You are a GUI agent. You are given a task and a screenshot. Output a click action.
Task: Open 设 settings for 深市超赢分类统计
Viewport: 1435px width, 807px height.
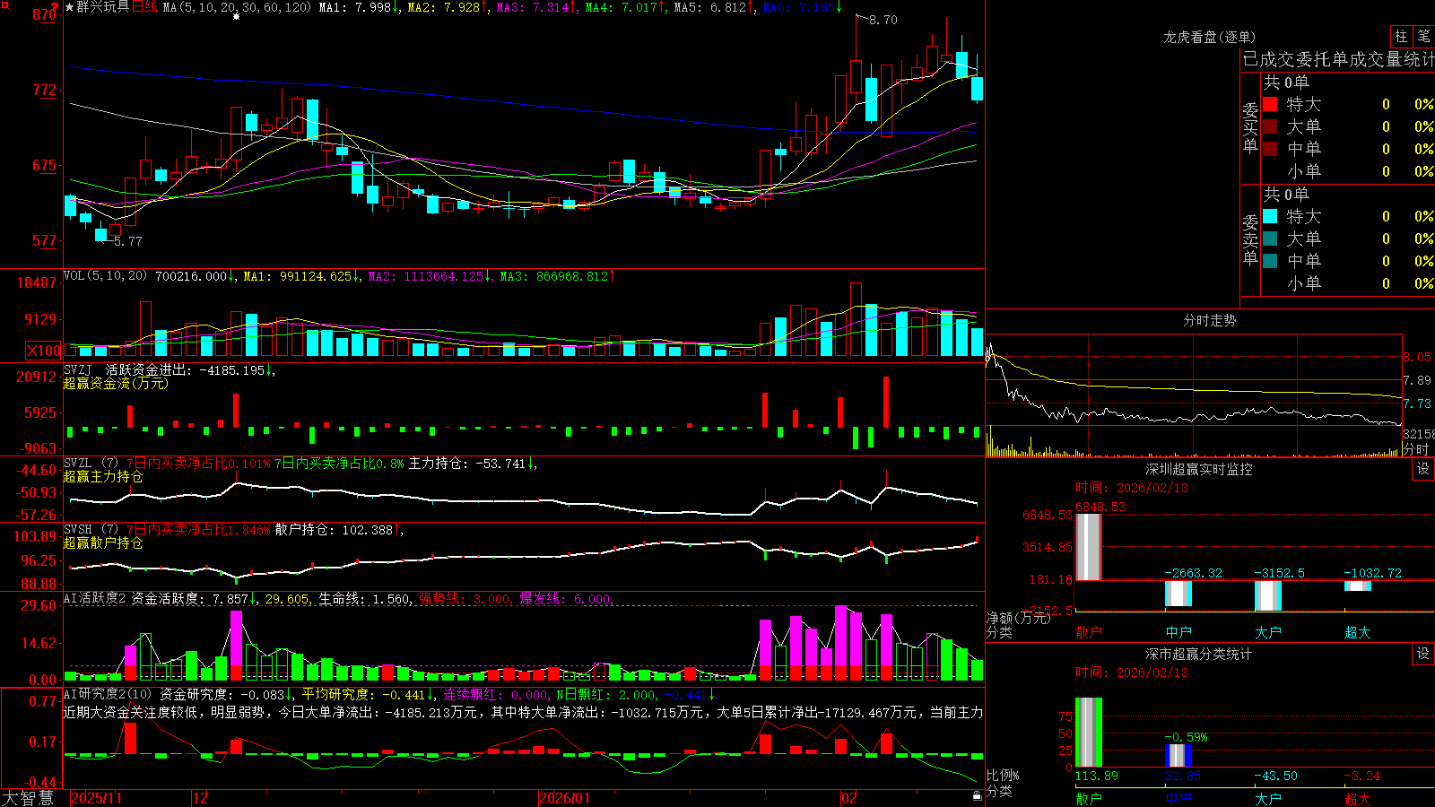1423,654
